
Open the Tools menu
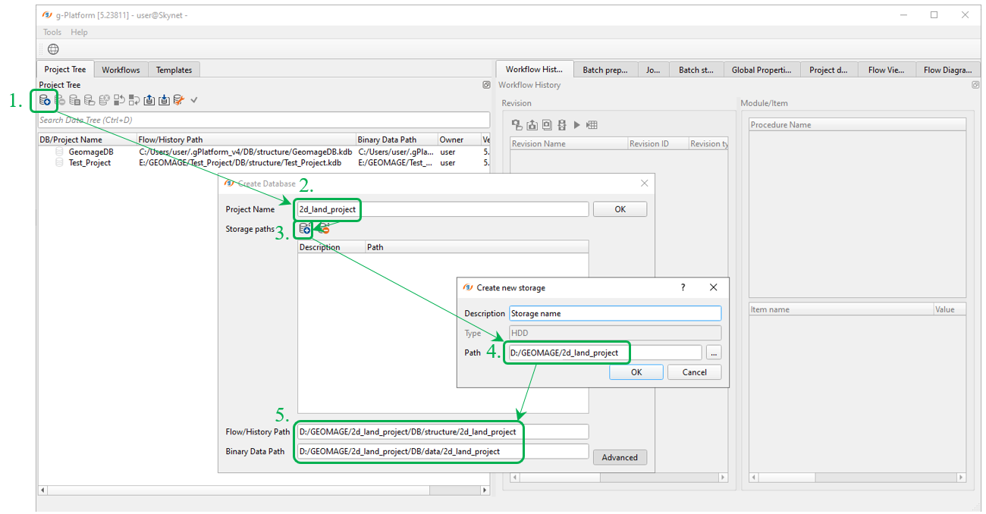(x=52, y=32)
